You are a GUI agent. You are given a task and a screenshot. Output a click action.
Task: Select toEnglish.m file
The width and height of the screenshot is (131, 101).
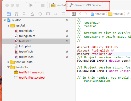36,36
